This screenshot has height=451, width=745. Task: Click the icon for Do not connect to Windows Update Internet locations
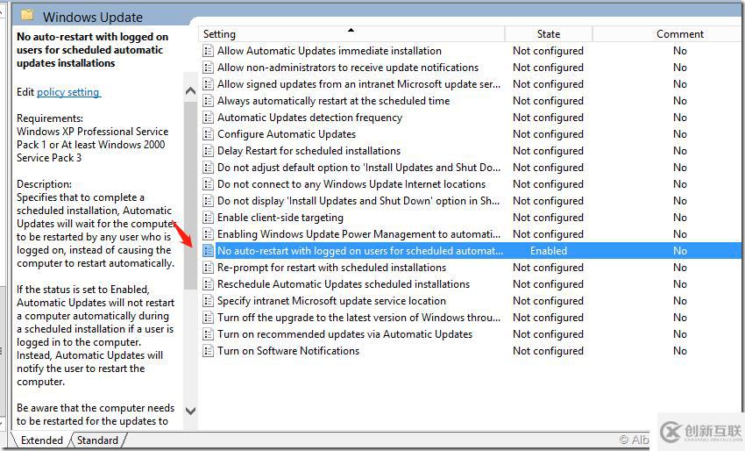208,184
